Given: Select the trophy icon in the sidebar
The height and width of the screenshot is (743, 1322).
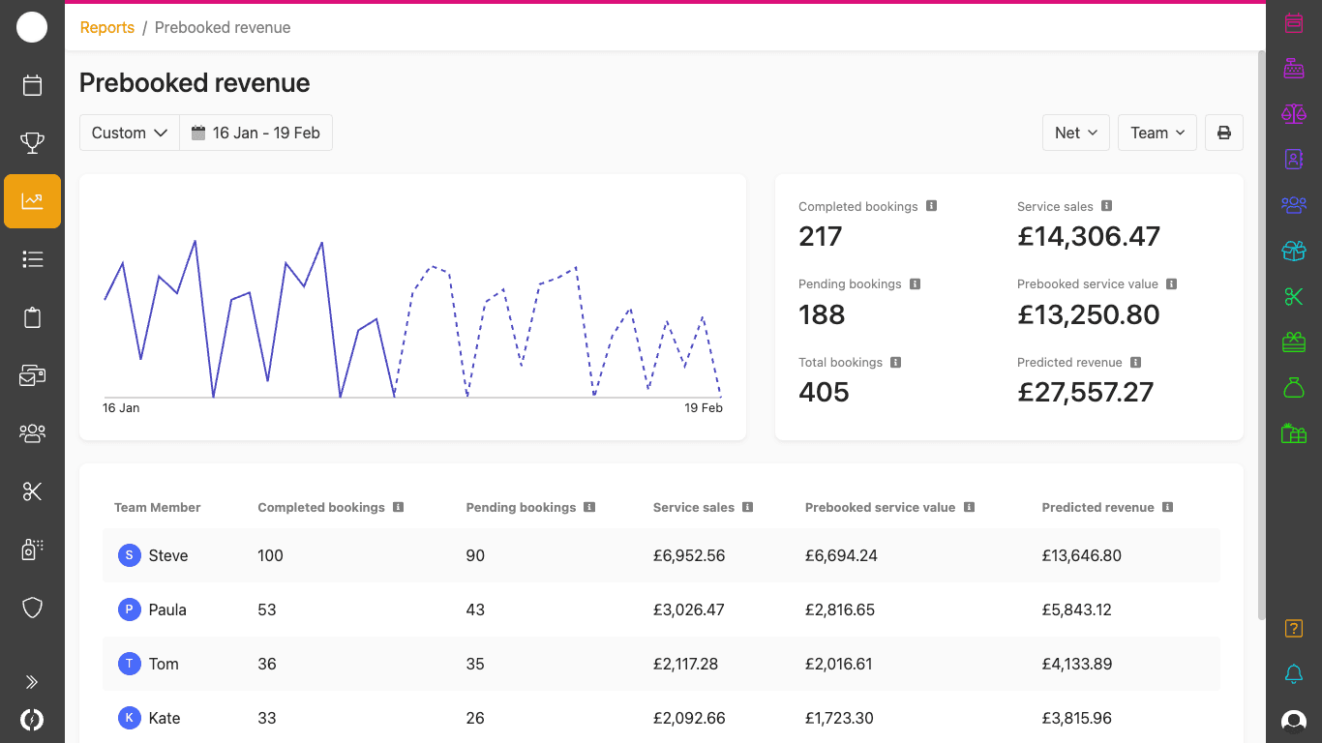Looking at the screenshot, I should pos(33,143).
